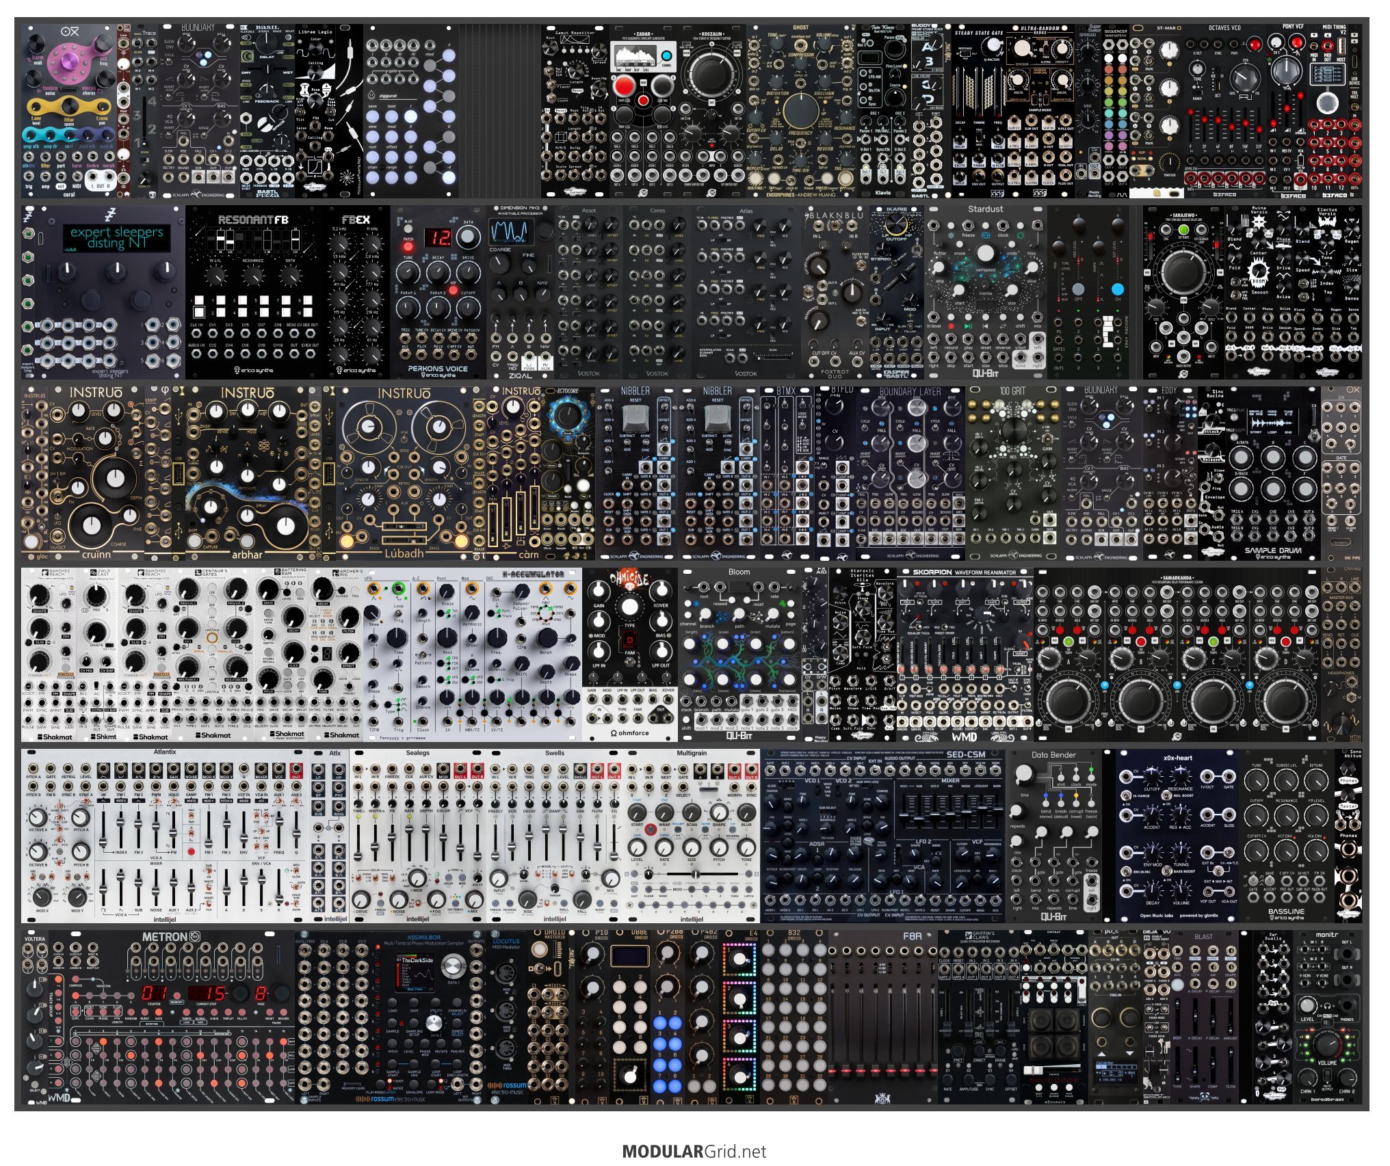Select the Ghost Endorphines module
Image resolution: width=1390 pixels, height=1166 pixels.
(x=801, y=111)
